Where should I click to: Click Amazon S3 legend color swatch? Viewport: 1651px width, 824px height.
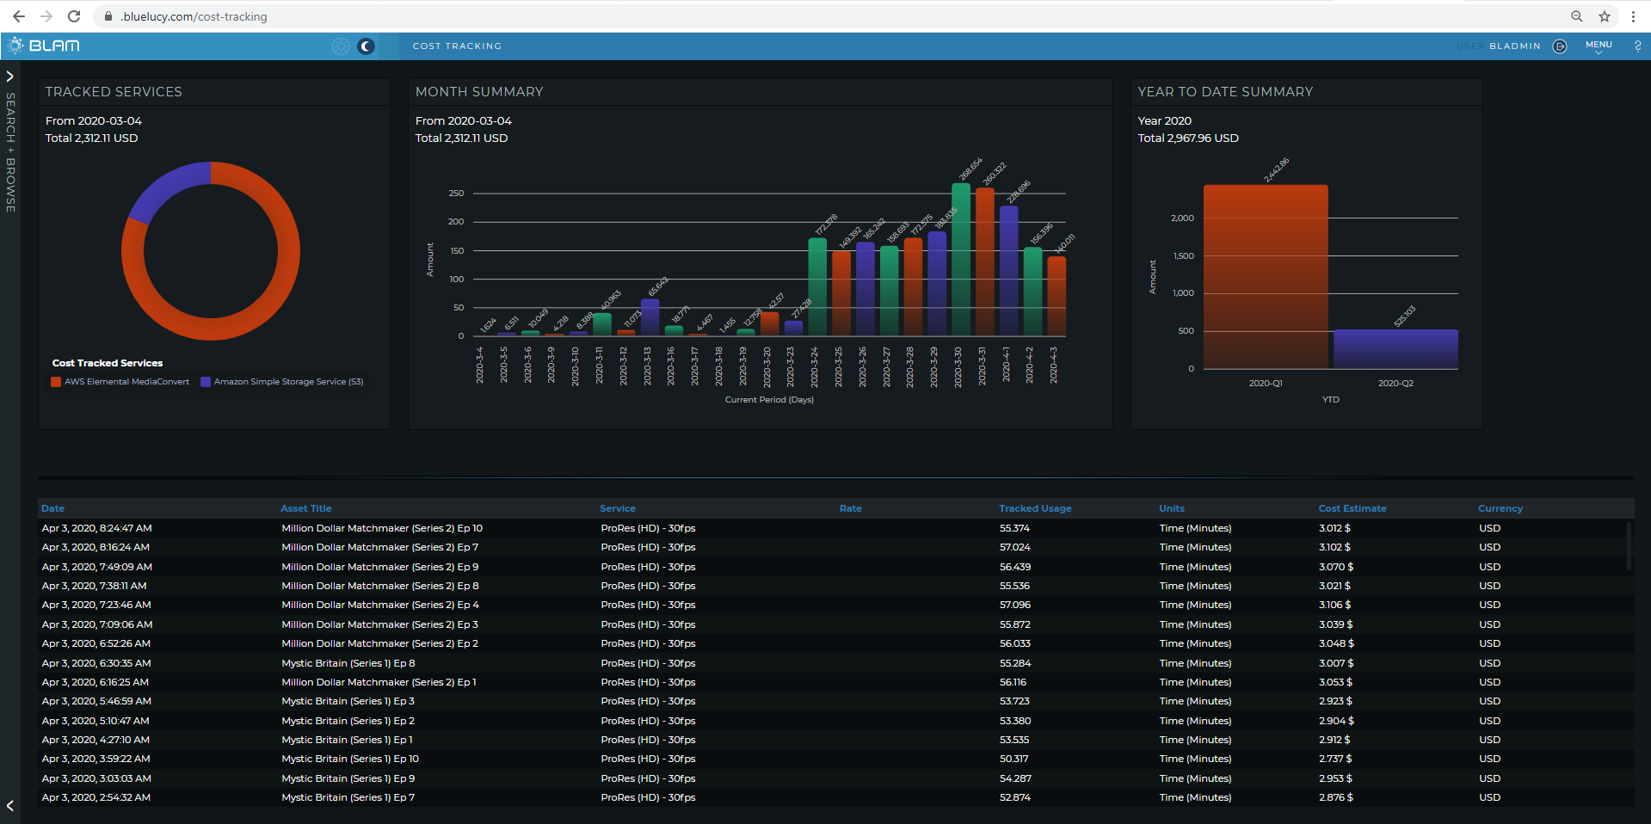pos(206,382)
